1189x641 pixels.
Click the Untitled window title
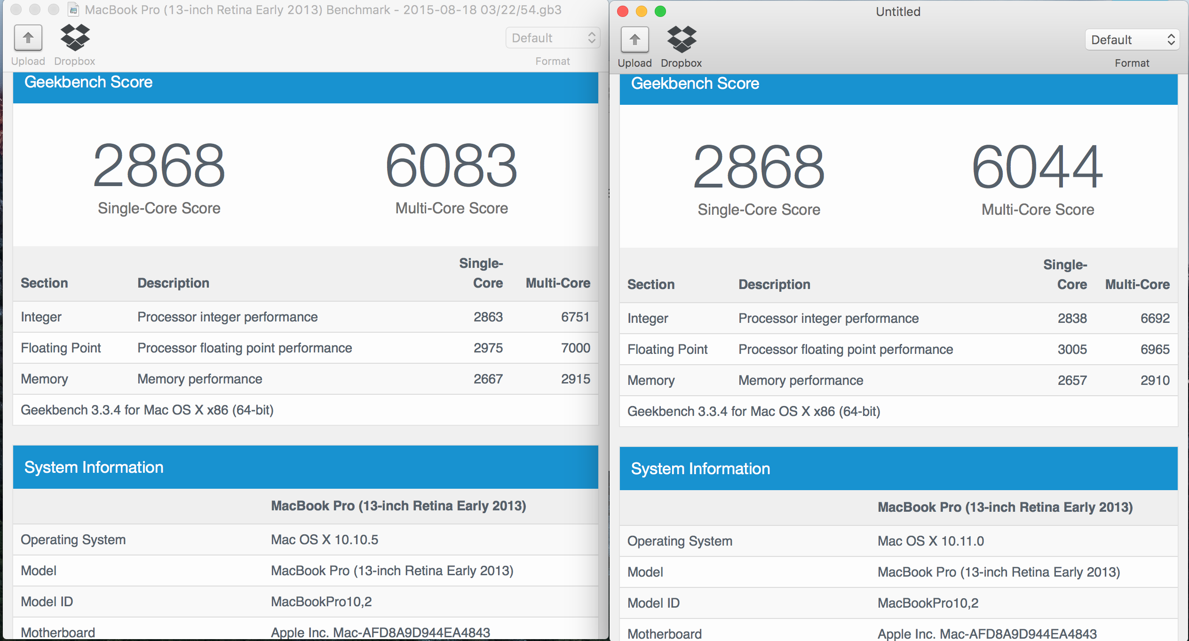click(x=898, y=12)
